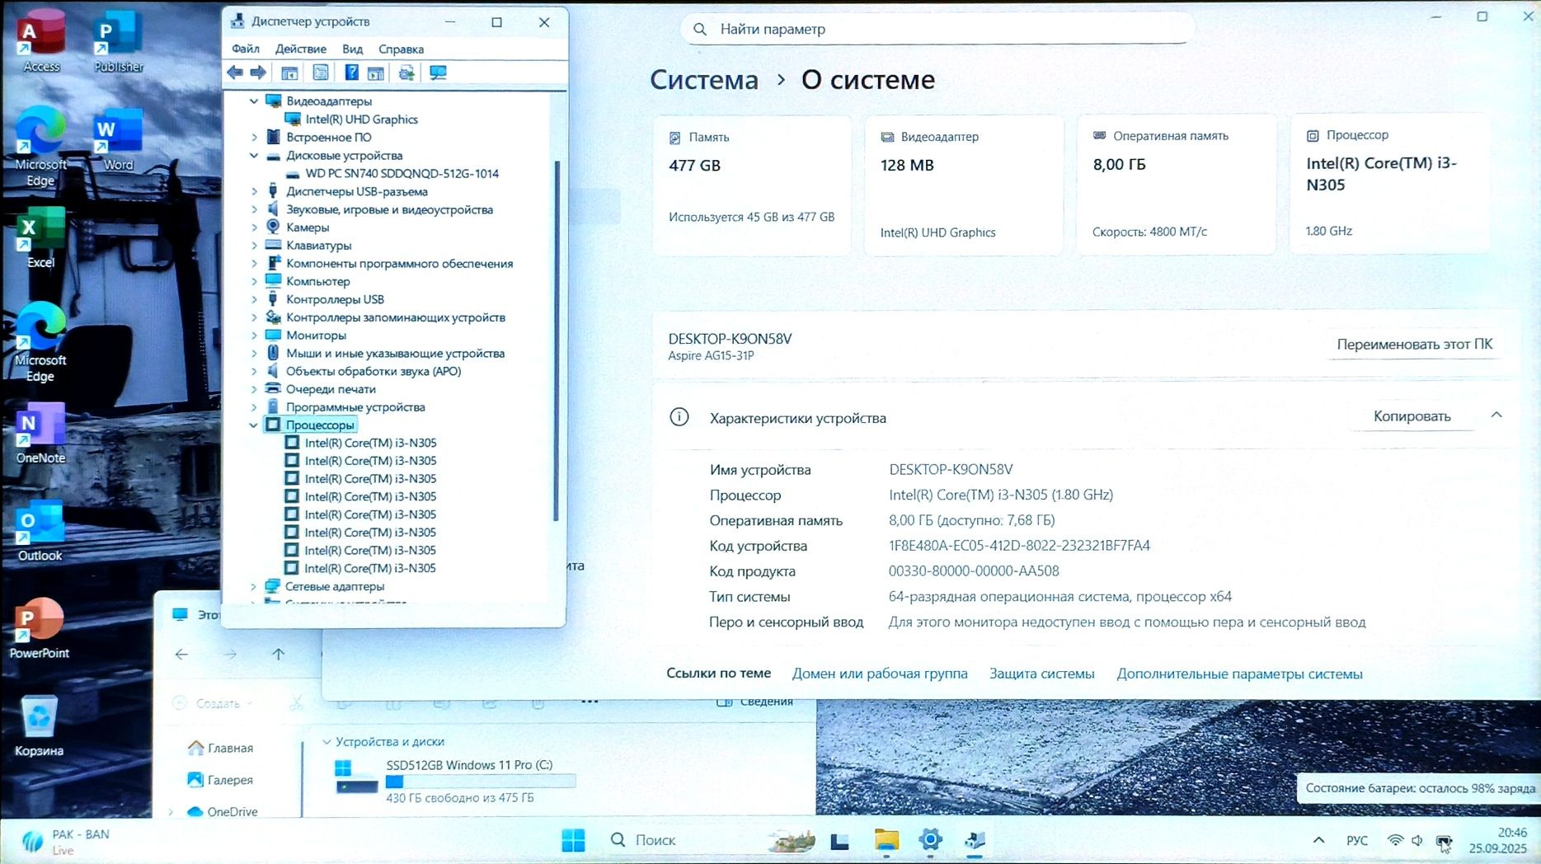Expand the Сетевые адаптеры node

254,587
